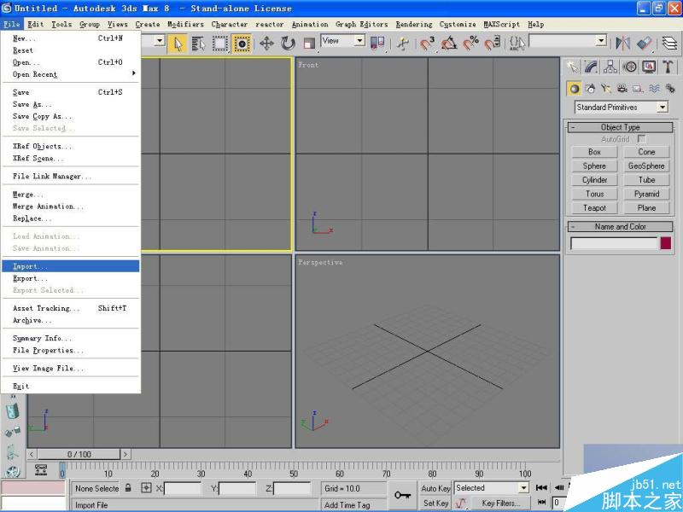
Task: Toggle the Selection Lock padlock icon
Action: click(x=128, y=487)
